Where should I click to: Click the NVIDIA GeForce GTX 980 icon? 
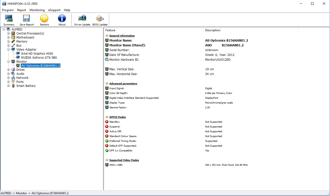tap(18, 58)
